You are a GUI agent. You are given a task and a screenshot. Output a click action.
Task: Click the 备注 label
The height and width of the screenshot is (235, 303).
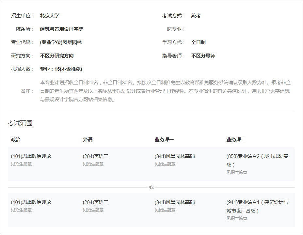27,91
